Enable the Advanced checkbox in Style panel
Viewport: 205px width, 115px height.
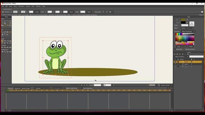click(x=175, y=49)
